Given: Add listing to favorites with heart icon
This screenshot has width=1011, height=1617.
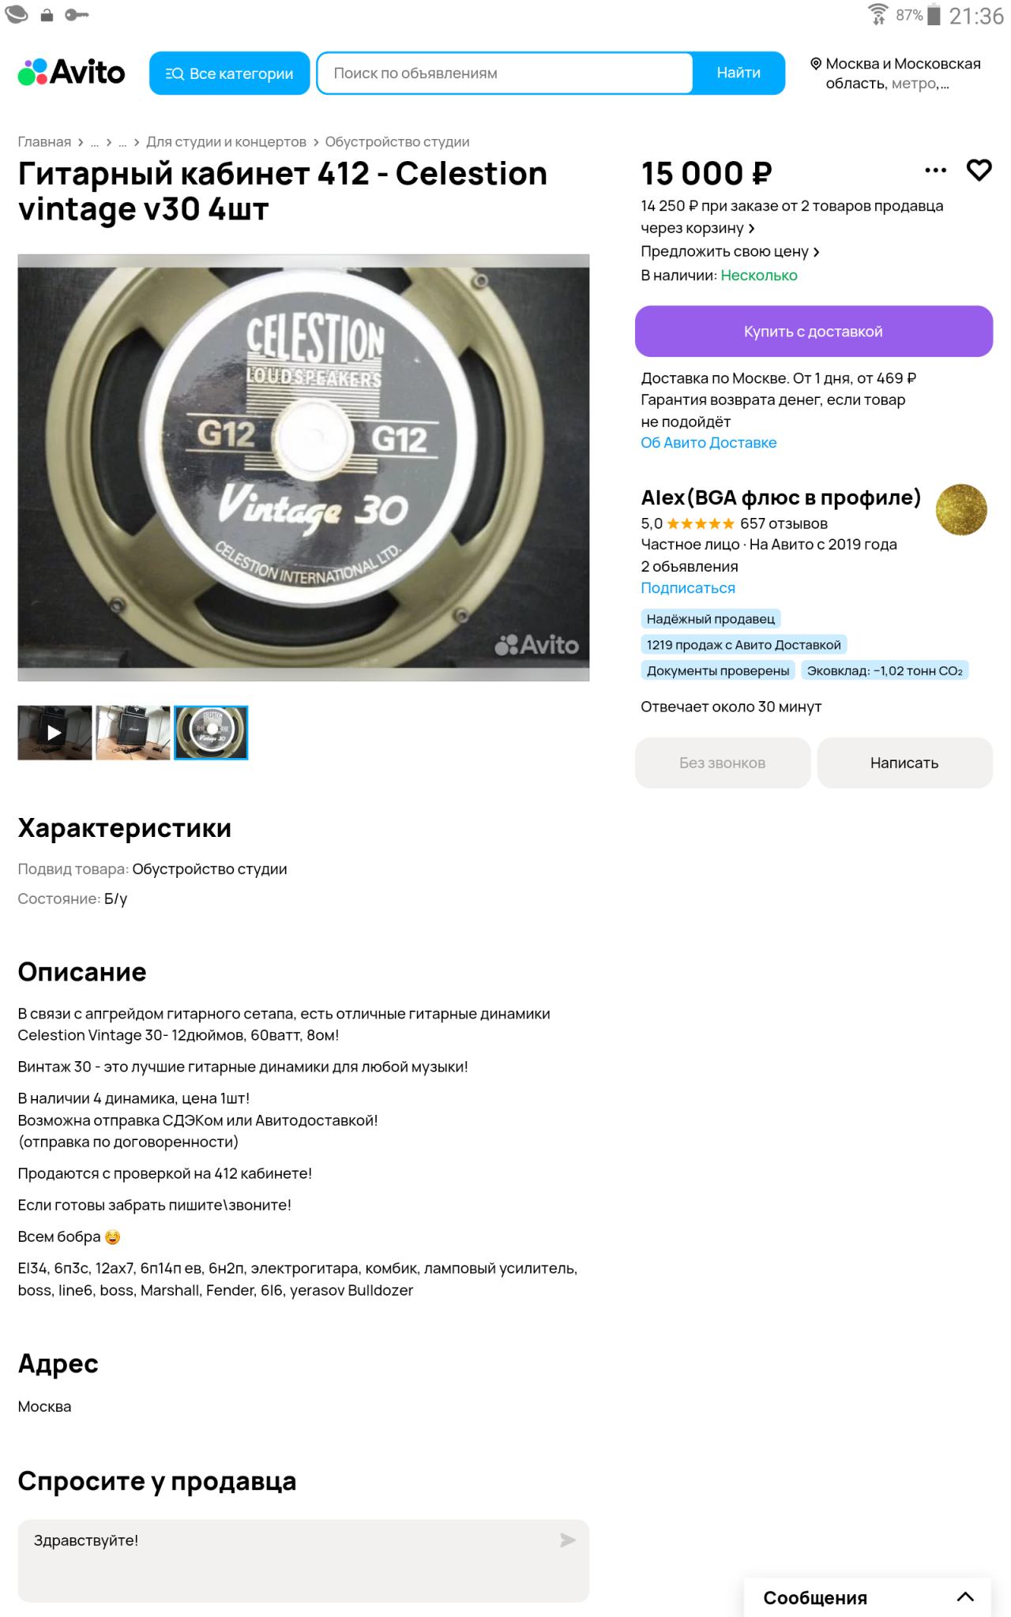Looking at the screenshot, I should tap(979, 170).
